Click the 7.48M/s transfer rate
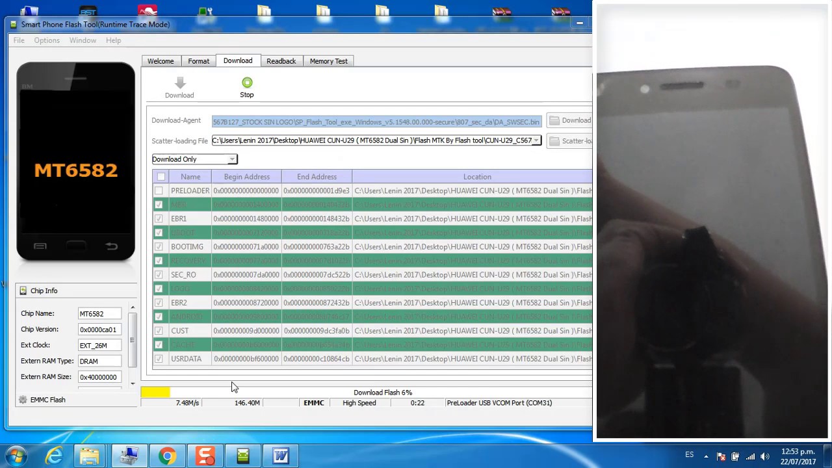This screenshot has height=468, width=832. pos(187,403)
